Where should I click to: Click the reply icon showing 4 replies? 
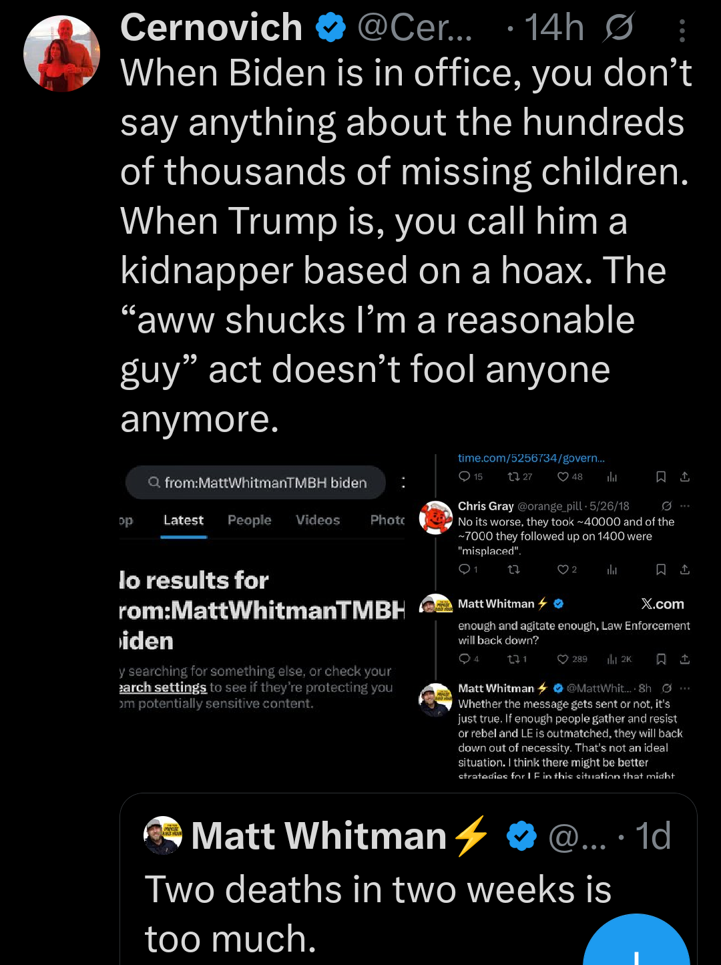pyautogui.click(x=465, y=659)
